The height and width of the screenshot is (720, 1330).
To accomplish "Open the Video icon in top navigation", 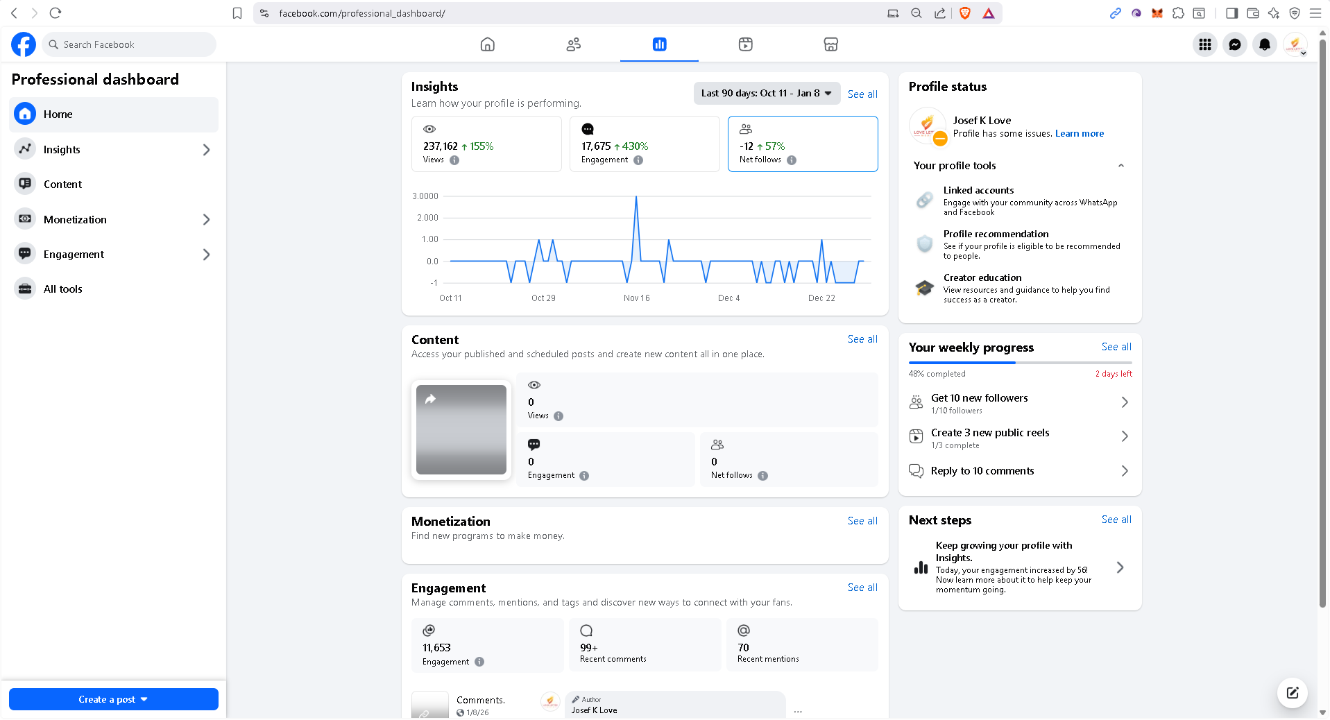I will point(745,44).
